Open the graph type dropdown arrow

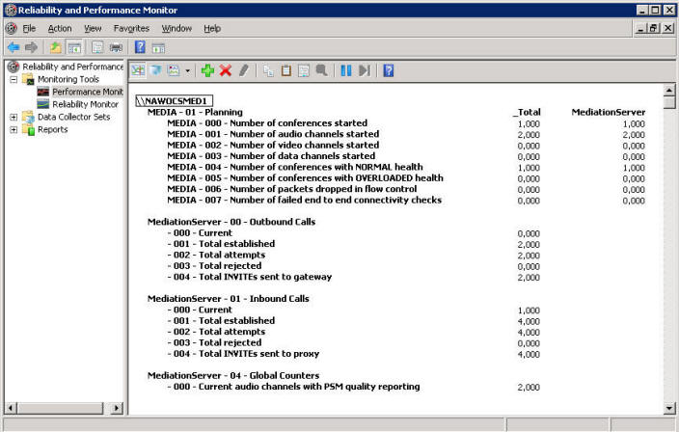click(x=187, y=70)
